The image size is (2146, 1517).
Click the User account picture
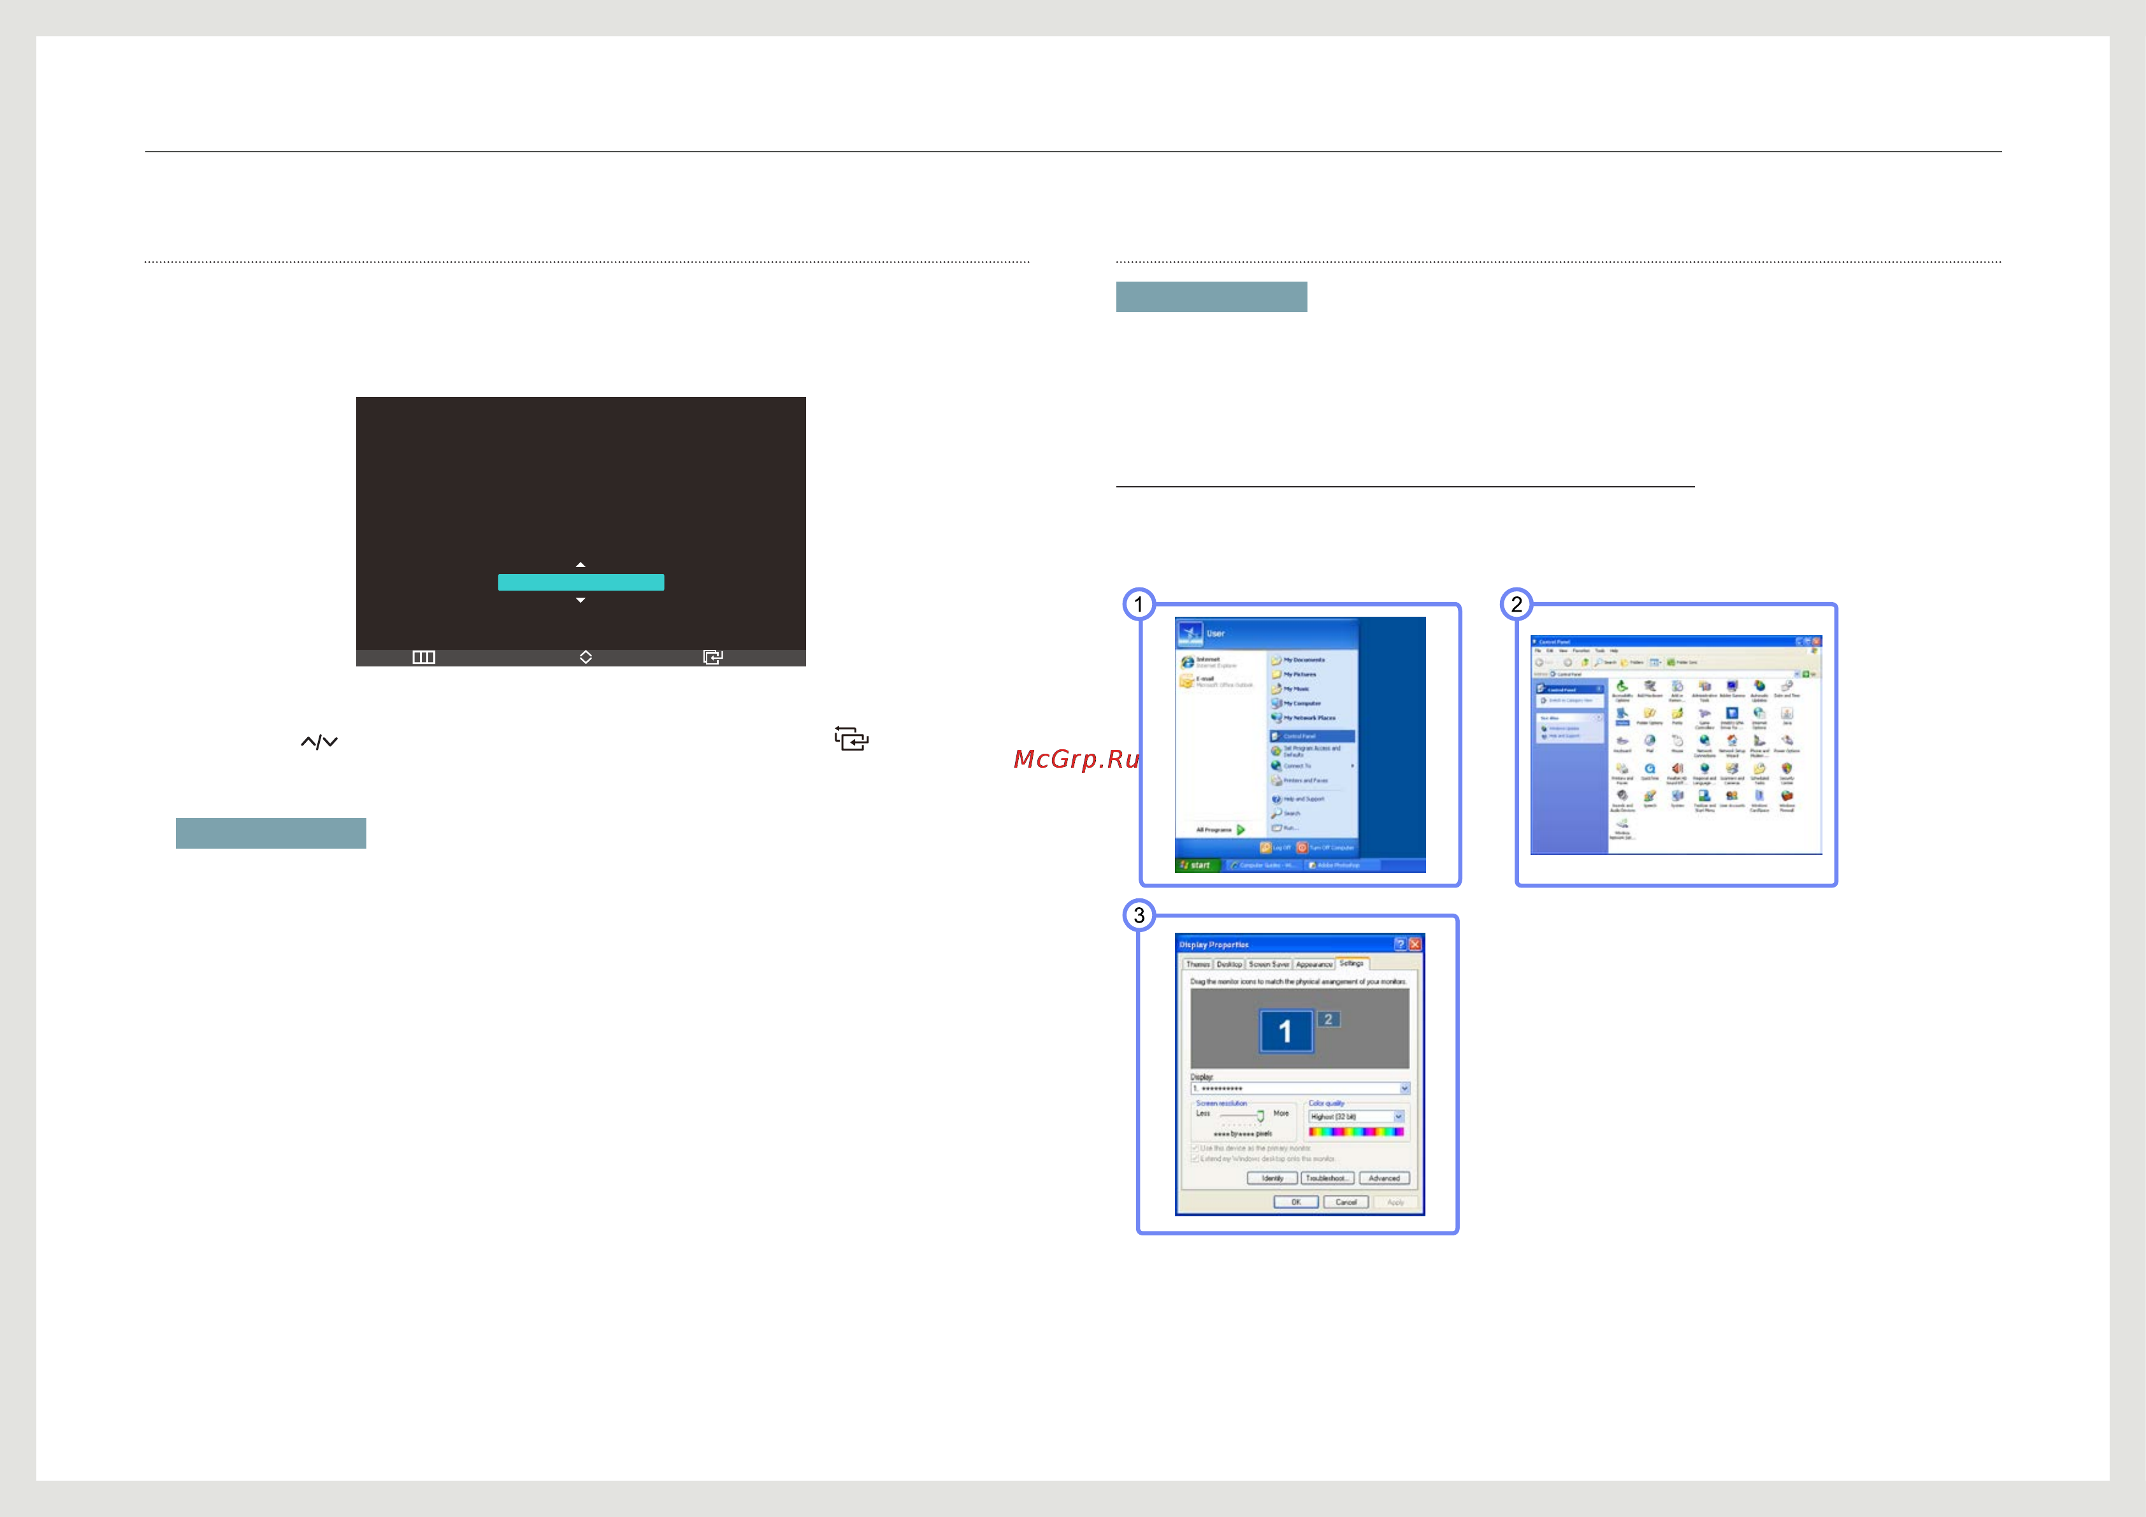(1191, 635)
